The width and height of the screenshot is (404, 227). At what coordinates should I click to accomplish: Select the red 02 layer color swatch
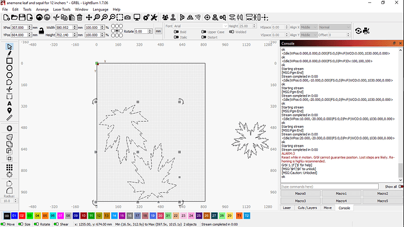[x=22, y=216]
